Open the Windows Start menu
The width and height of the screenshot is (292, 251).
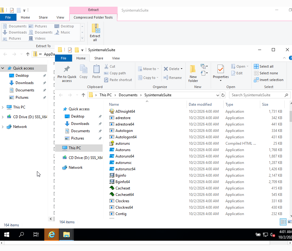[x=7, y=235]
